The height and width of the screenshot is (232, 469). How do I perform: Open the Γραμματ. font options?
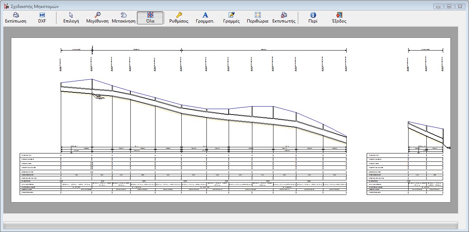click(205, 17)
